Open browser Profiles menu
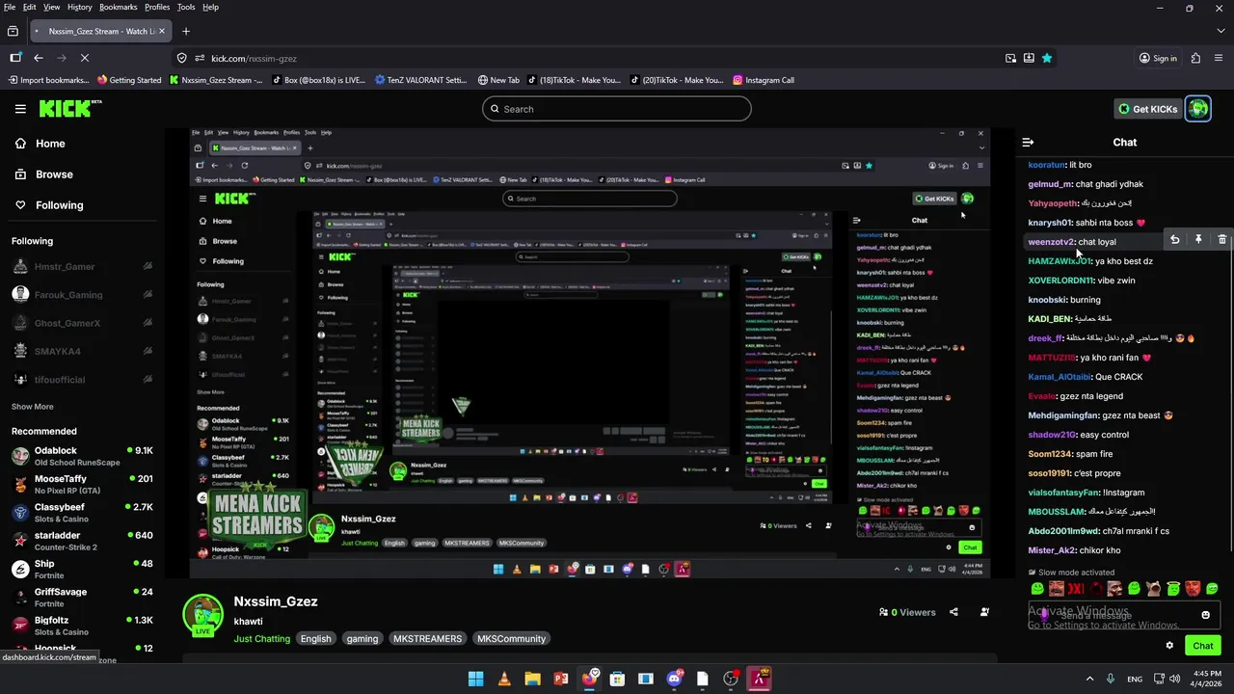The width and height of the screenshot is (1234, 694). pos(157,7)
